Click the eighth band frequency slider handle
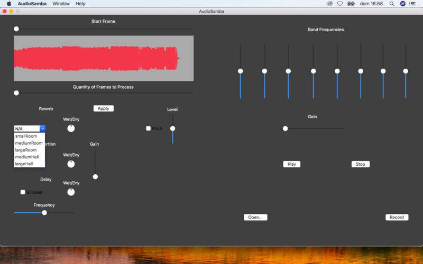423x264 pixels. pyautogui.click(x=406, y=71)
